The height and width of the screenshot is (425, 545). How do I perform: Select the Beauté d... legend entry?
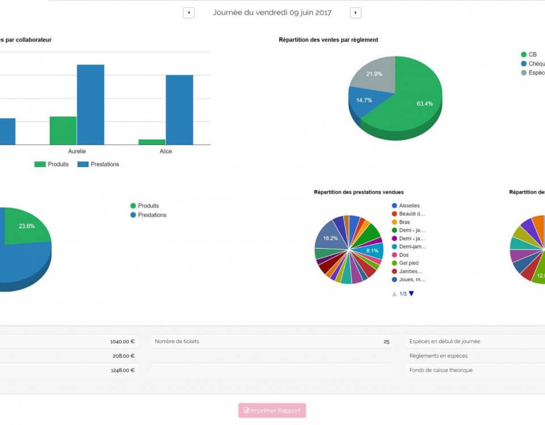click(412, 214)
